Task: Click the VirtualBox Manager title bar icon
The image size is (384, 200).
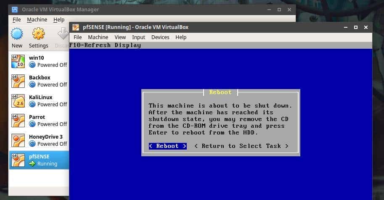Action: [14, 9]
